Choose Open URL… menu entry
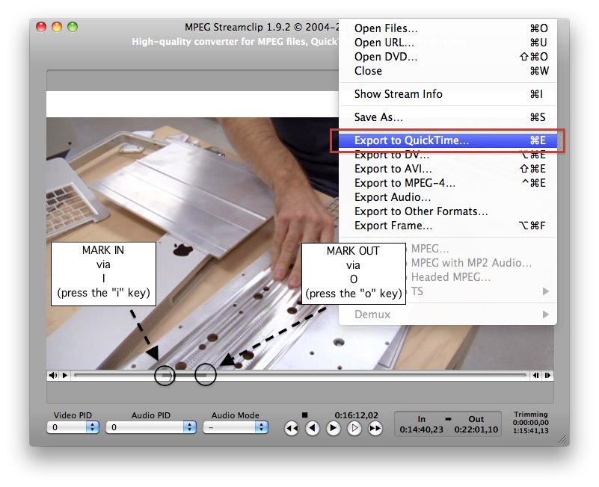 point(448,43)
